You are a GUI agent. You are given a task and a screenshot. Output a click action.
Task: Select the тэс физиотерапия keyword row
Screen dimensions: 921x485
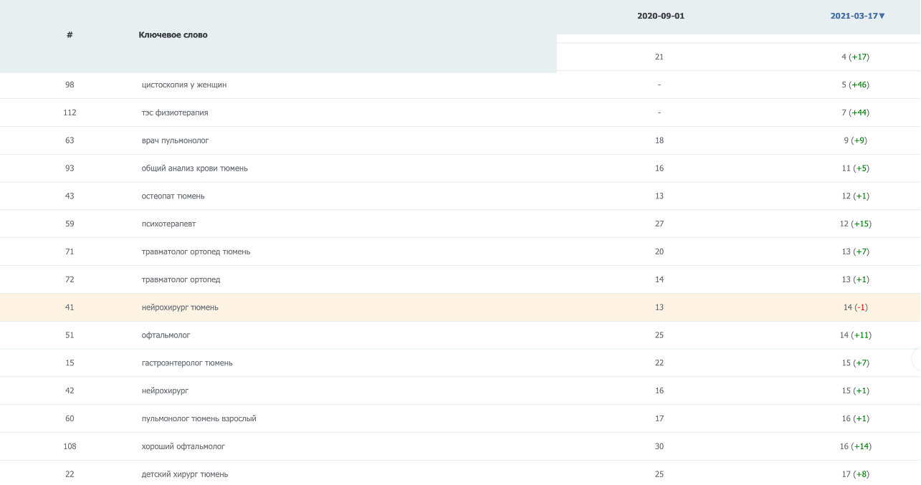(x=175, y=112)
